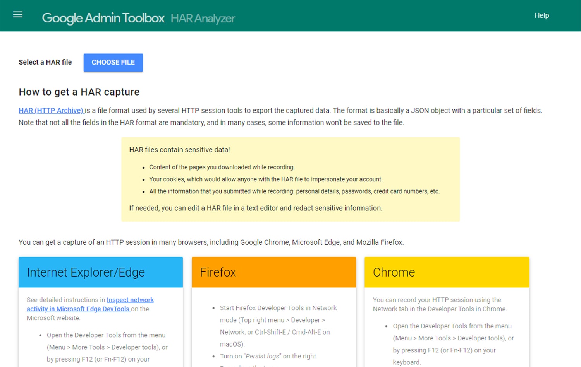Click the Select a HAR file label
This screenshot has width=581, height=367.
click(45, 62)
